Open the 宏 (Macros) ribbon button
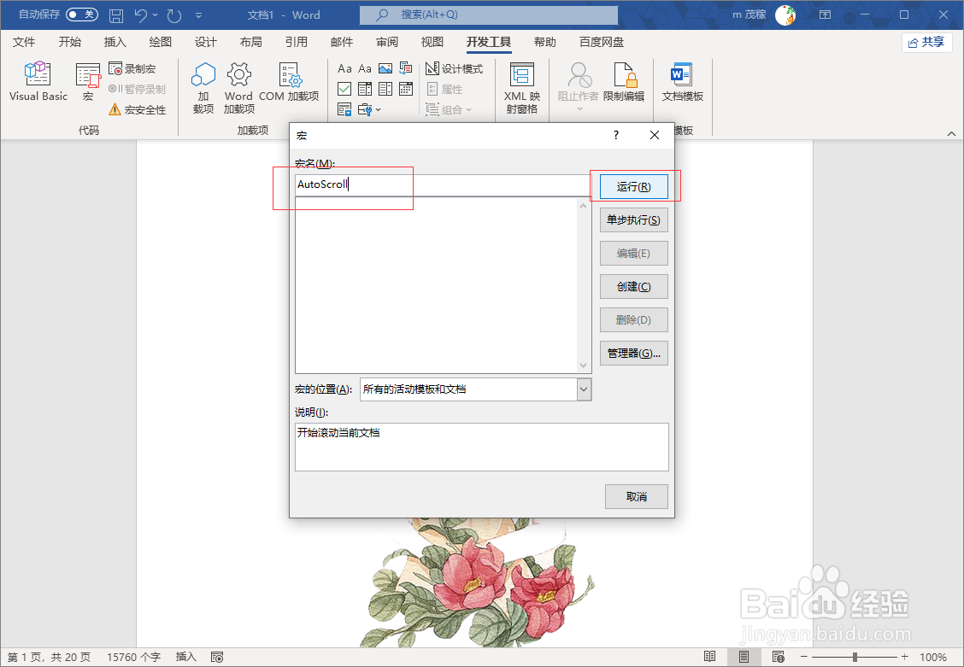 [88, 81]
